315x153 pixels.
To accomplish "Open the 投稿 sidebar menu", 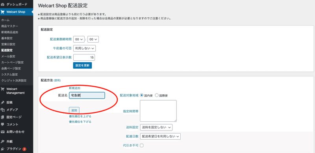I will (x=9, y=103).
